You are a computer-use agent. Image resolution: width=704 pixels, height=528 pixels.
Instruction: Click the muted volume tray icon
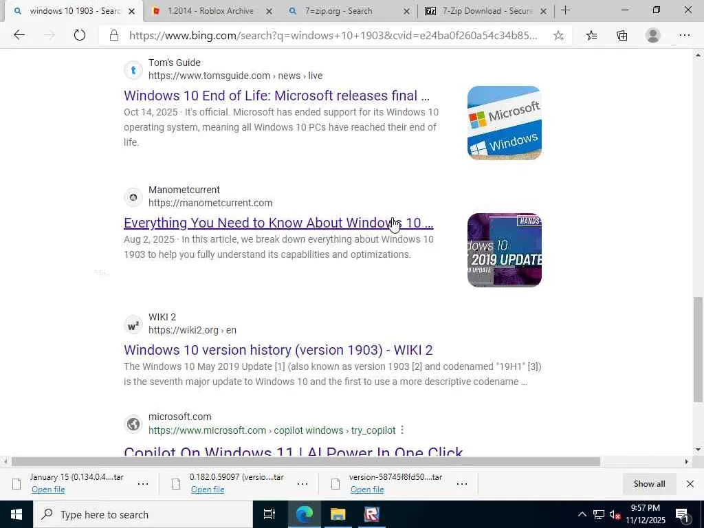point(615,514)
